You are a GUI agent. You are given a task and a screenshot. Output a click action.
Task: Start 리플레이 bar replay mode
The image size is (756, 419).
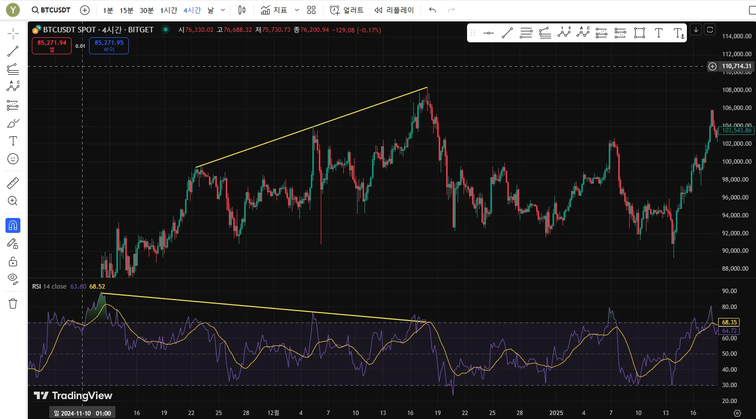(x=394, y=10)
